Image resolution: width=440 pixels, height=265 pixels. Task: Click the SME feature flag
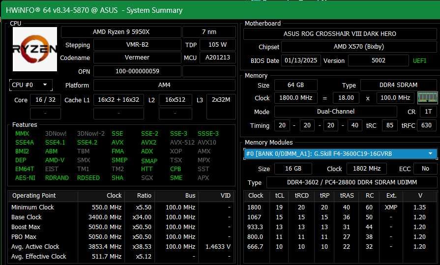(176, 178)
